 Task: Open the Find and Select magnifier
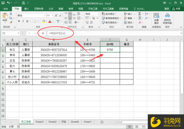146,18
